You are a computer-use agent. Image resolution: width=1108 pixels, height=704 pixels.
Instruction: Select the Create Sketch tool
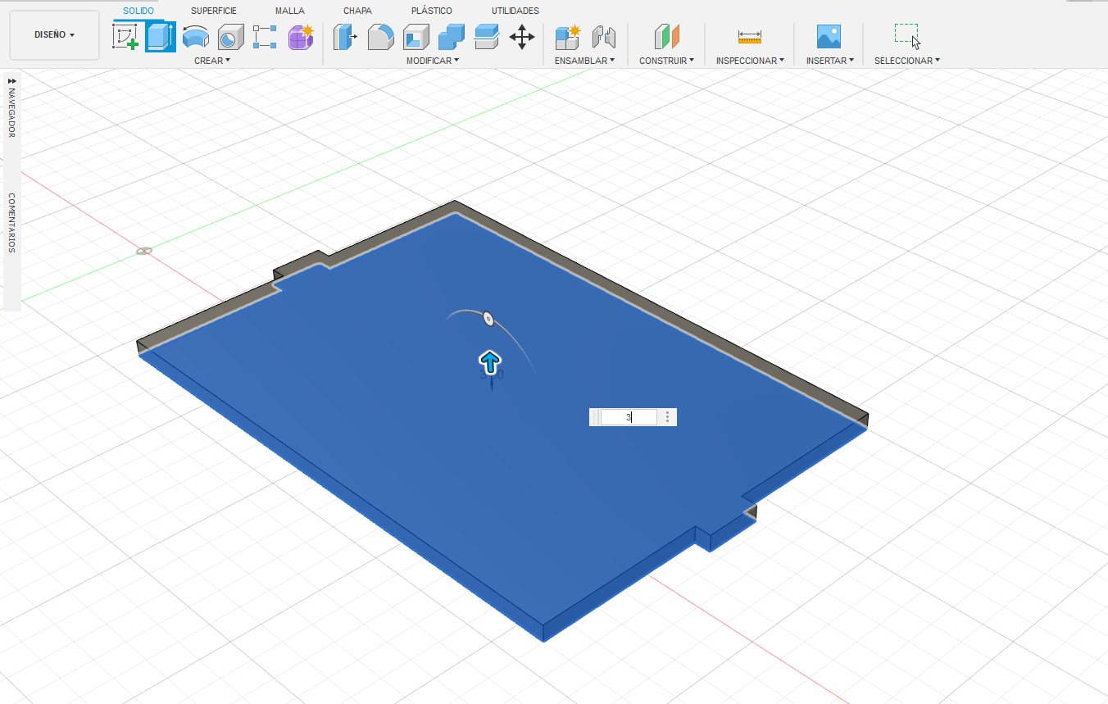[x=125, y=38]
